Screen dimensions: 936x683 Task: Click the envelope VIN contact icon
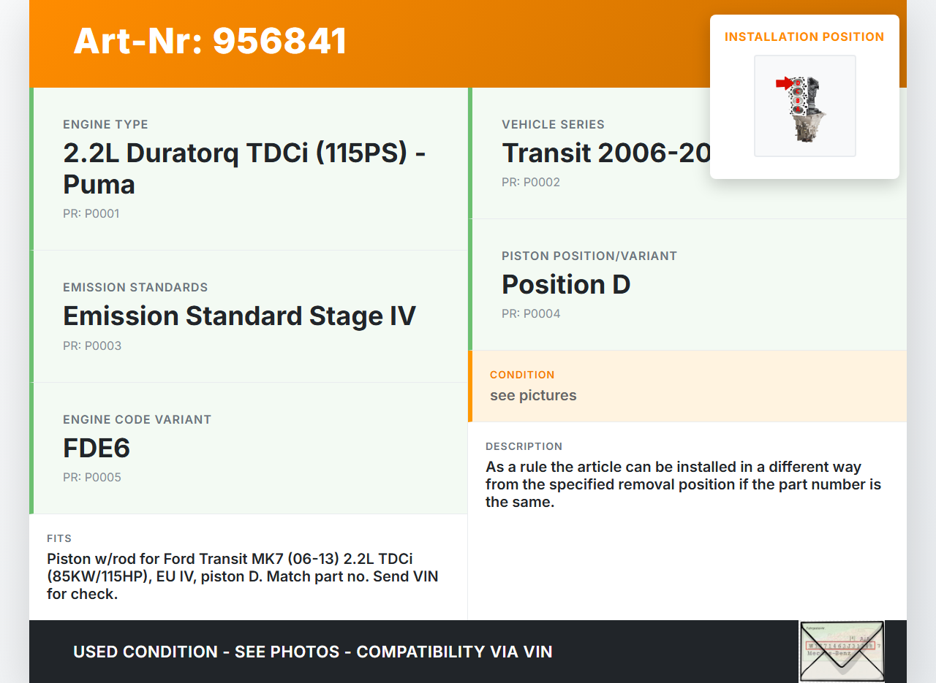[x=841, y=651]
